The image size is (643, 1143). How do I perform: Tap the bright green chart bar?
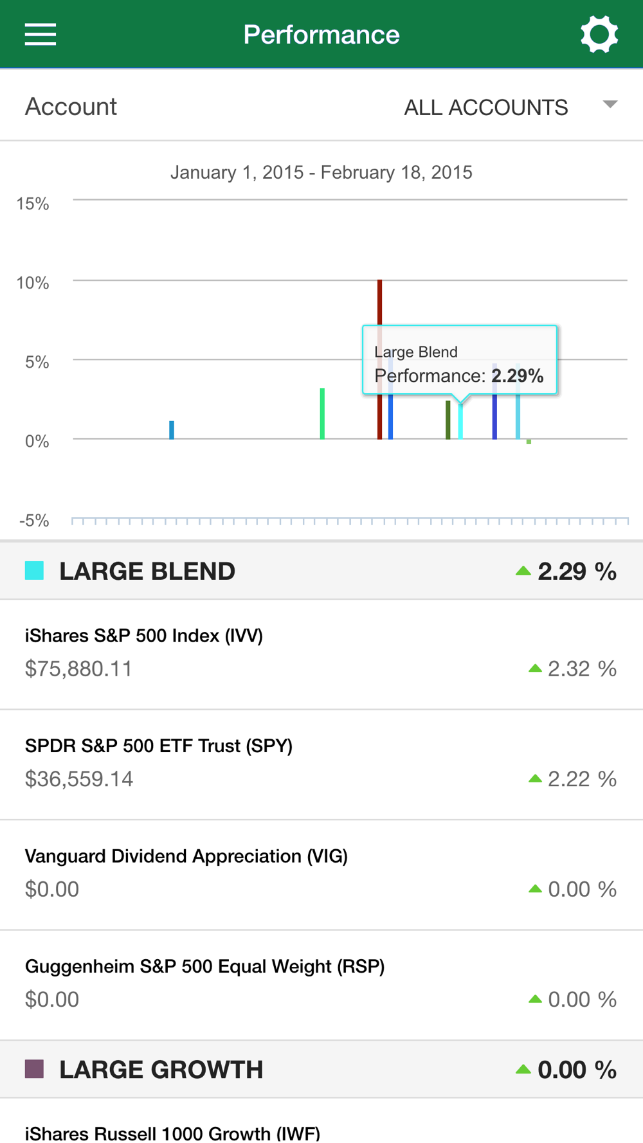tap(322, 415)
